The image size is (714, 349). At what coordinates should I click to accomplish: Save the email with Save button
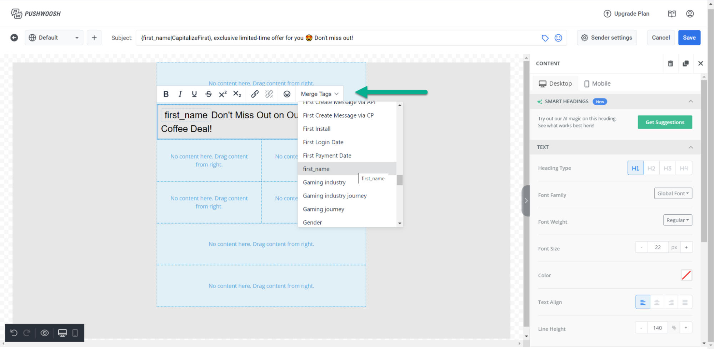click(x=689, y=38)
